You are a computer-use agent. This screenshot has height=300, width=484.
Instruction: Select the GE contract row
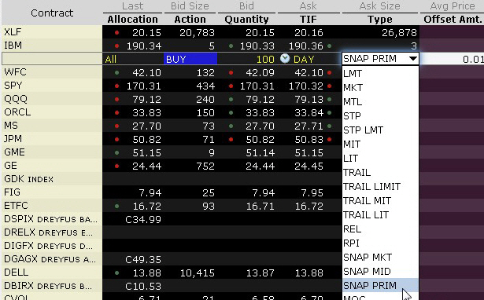52,166
